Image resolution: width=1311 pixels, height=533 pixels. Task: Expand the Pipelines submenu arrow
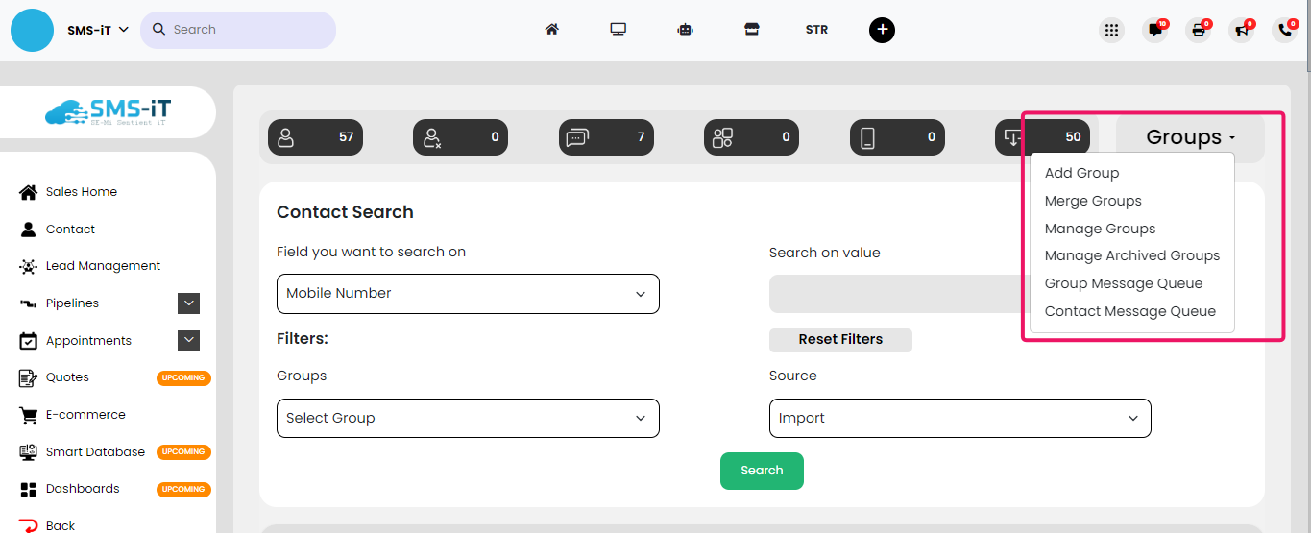pyautogui.click(x=189, y=303)
